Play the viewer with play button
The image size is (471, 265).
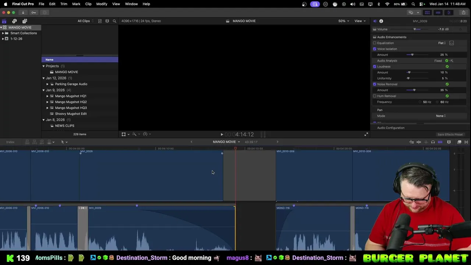(222, 135)
